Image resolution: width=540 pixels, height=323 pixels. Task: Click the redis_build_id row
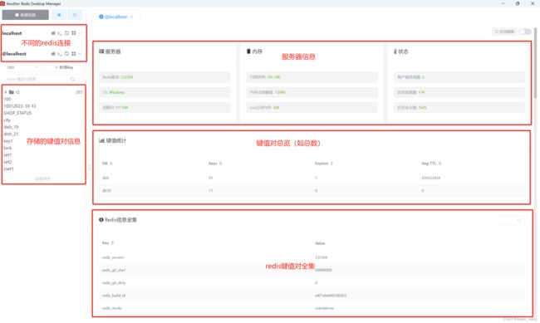pos(312,296)
